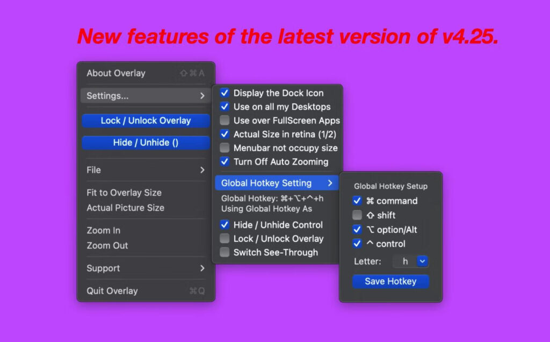Open the Support submenu
This screenshot has width=550, height=342.
(x=145, y=268)
